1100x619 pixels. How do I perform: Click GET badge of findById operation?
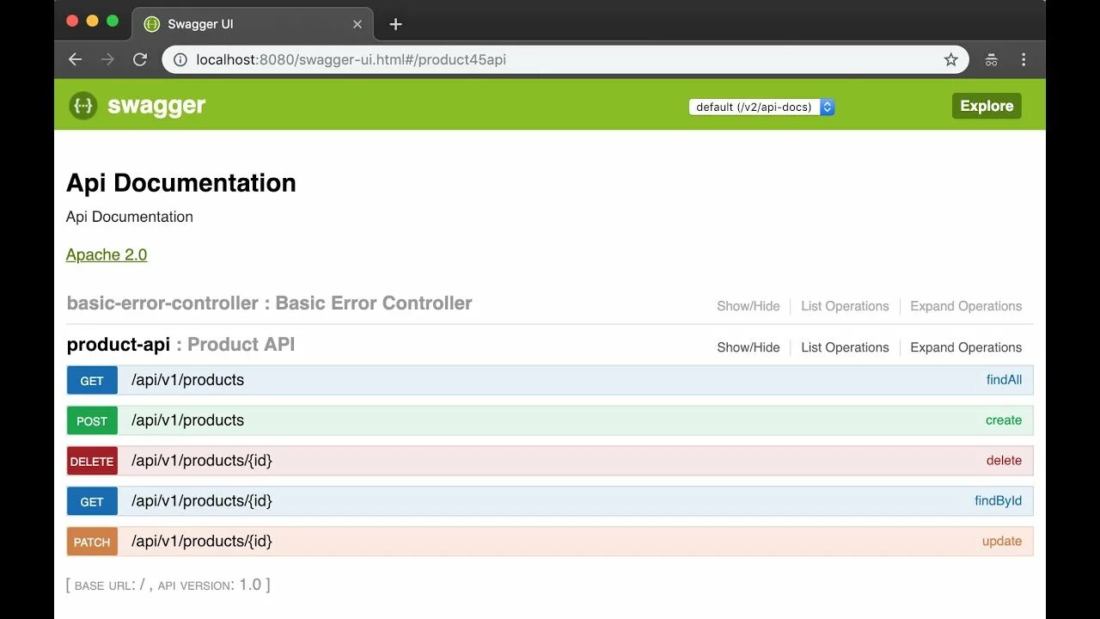pyautogui.click(x=92, y=501)
